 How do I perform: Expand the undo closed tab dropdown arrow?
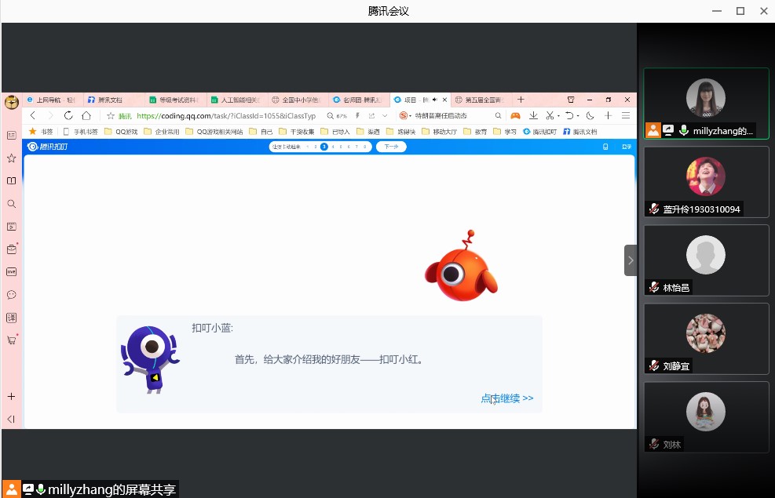(578, 116)
